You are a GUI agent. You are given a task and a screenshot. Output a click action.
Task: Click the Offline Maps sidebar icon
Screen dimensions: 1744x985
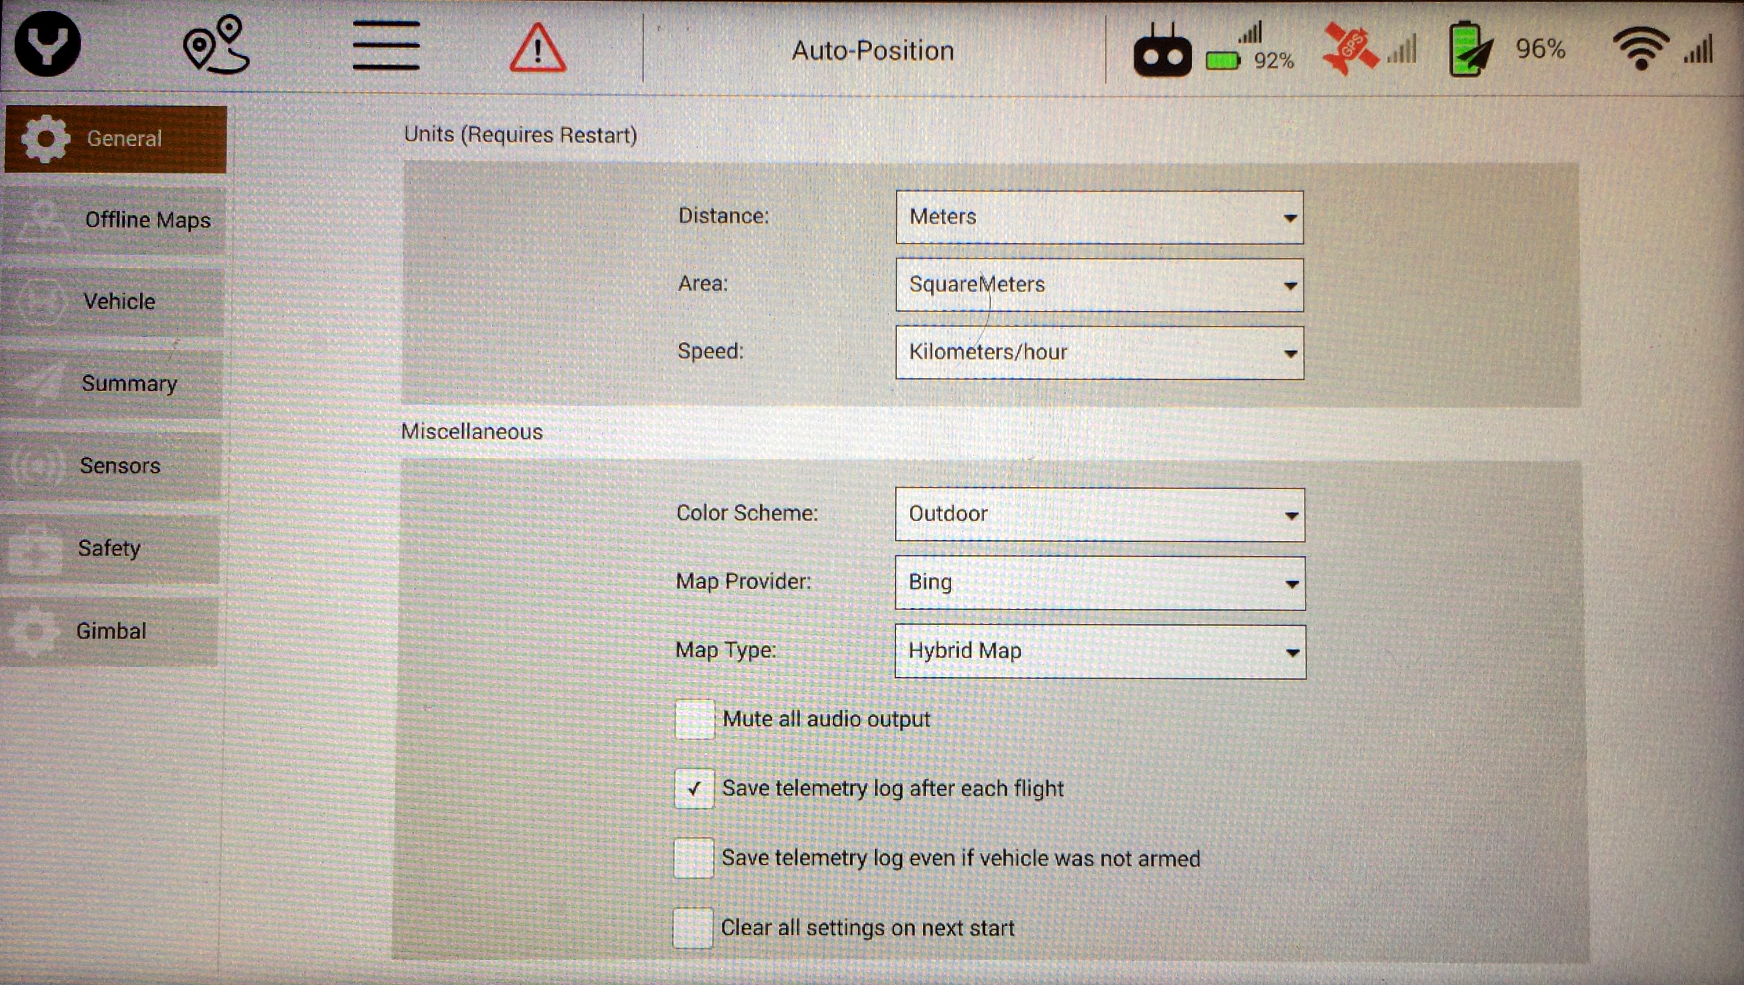coord(43,221)
